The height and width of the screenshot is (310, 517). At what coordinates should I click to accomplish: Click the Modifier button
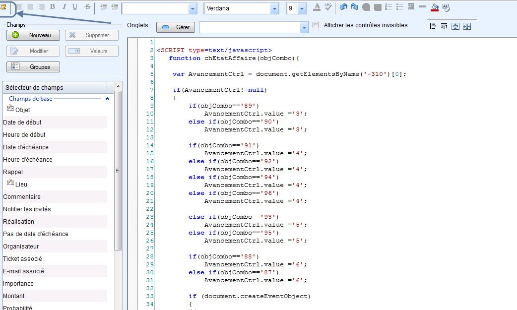[x=33, y=51]
